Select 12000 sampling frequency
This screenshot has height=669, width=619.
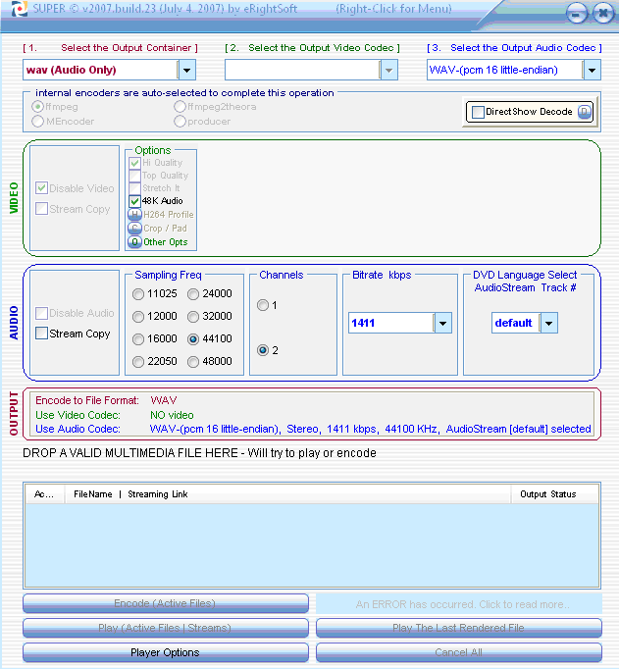coord(138,317)
